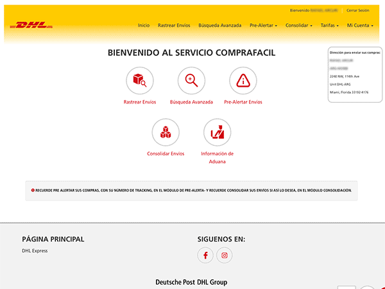Click the Consolidar Envíos red text link
Viewport: 385px width, 289px height.
click(x=166, y=153)
